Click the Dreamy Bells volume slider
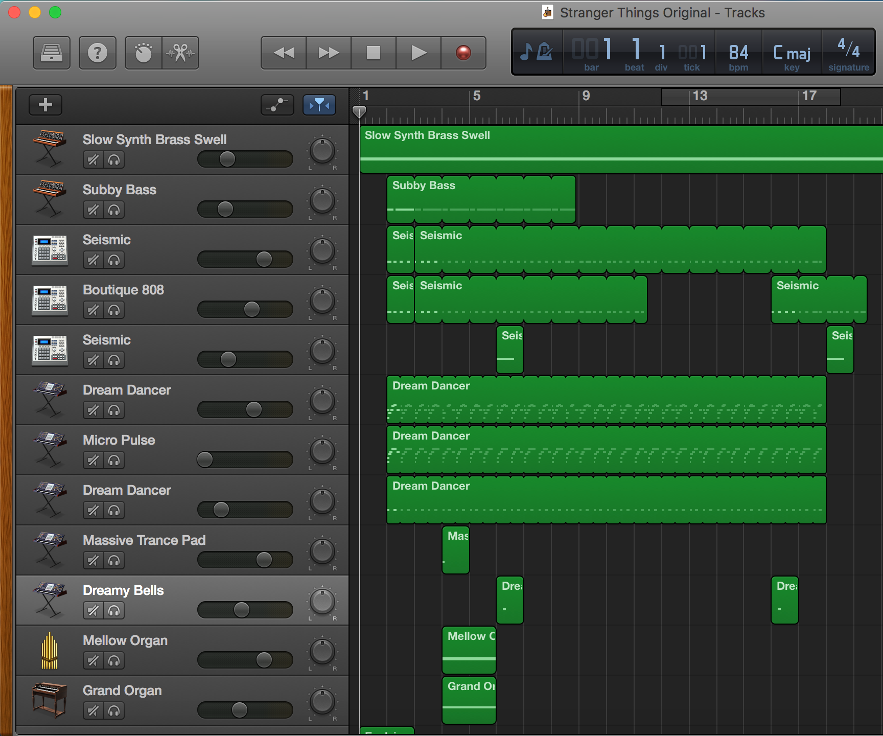The width and height of the screenshot is (883, 736). click(245, 610)
